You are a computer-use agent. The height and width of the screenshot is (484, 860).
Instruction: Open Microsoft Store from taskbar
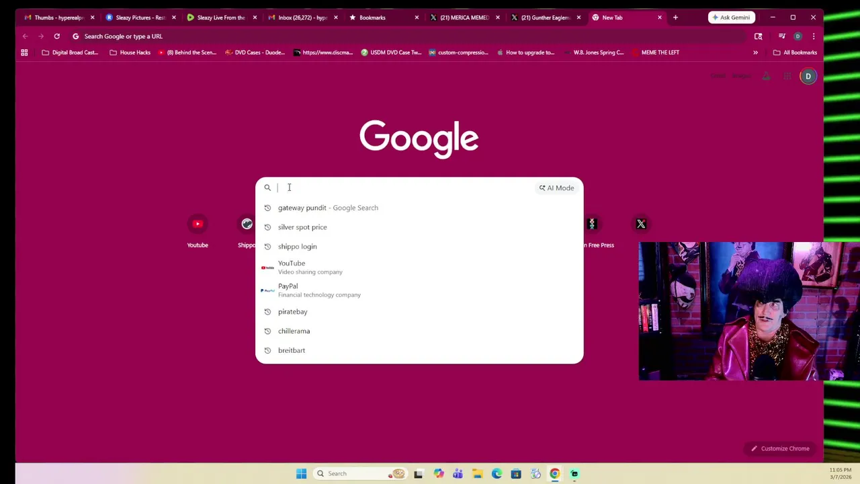click(516, 473)
